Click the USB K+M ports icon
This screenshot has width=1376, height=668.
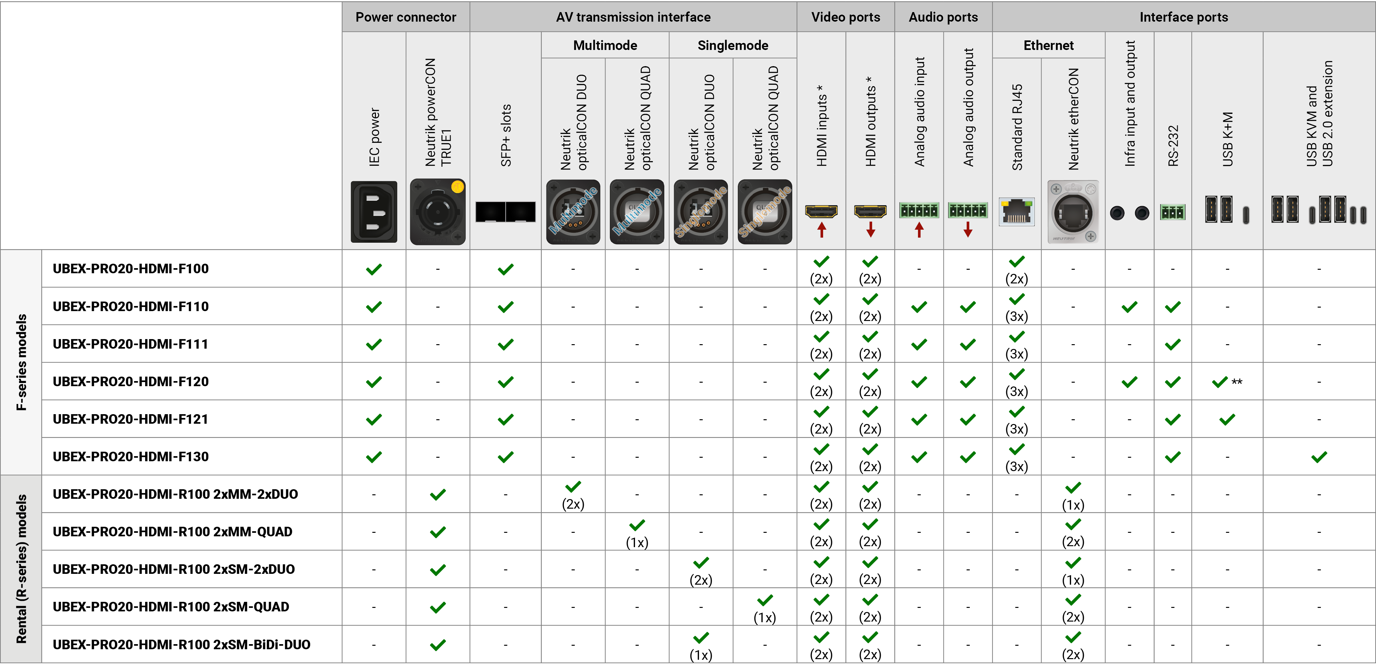(1227, 210)
